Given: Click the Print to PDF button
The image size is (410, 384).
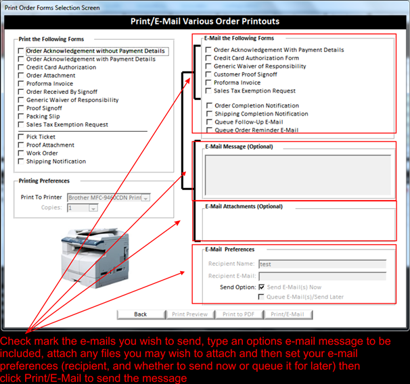Looking at the screenshot, I should pyautogui.click(x=238, y=314).
